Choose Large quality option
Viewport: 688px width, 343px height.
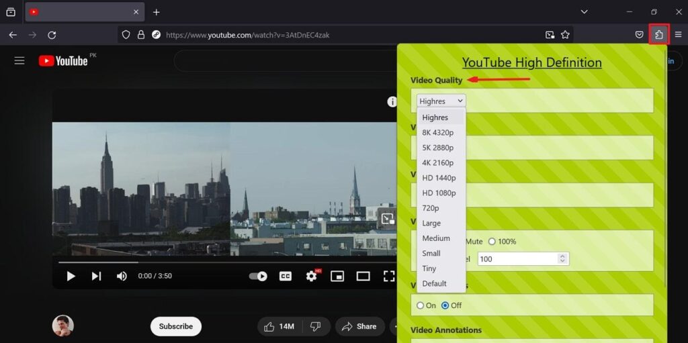point(441,223)
